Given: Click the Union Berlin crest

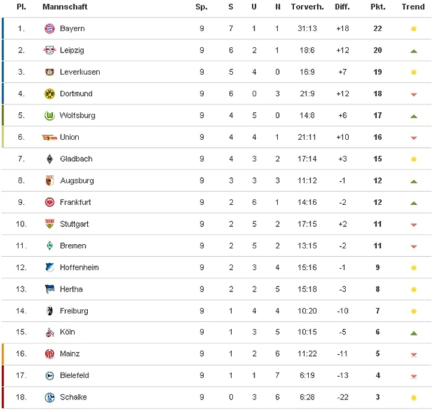Looking at the screenshot, I should click(x=50, y=137).
